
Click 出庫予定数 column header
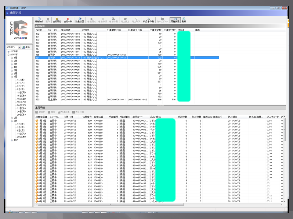156,30
